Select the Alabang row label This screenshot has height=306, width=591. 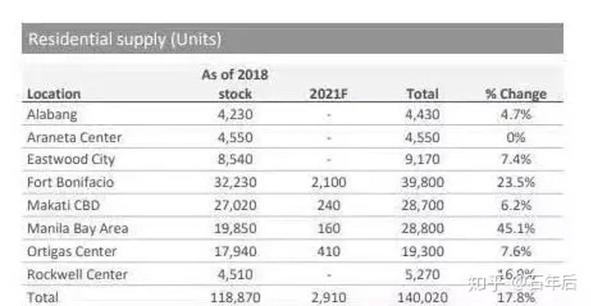tap(52, 114)
